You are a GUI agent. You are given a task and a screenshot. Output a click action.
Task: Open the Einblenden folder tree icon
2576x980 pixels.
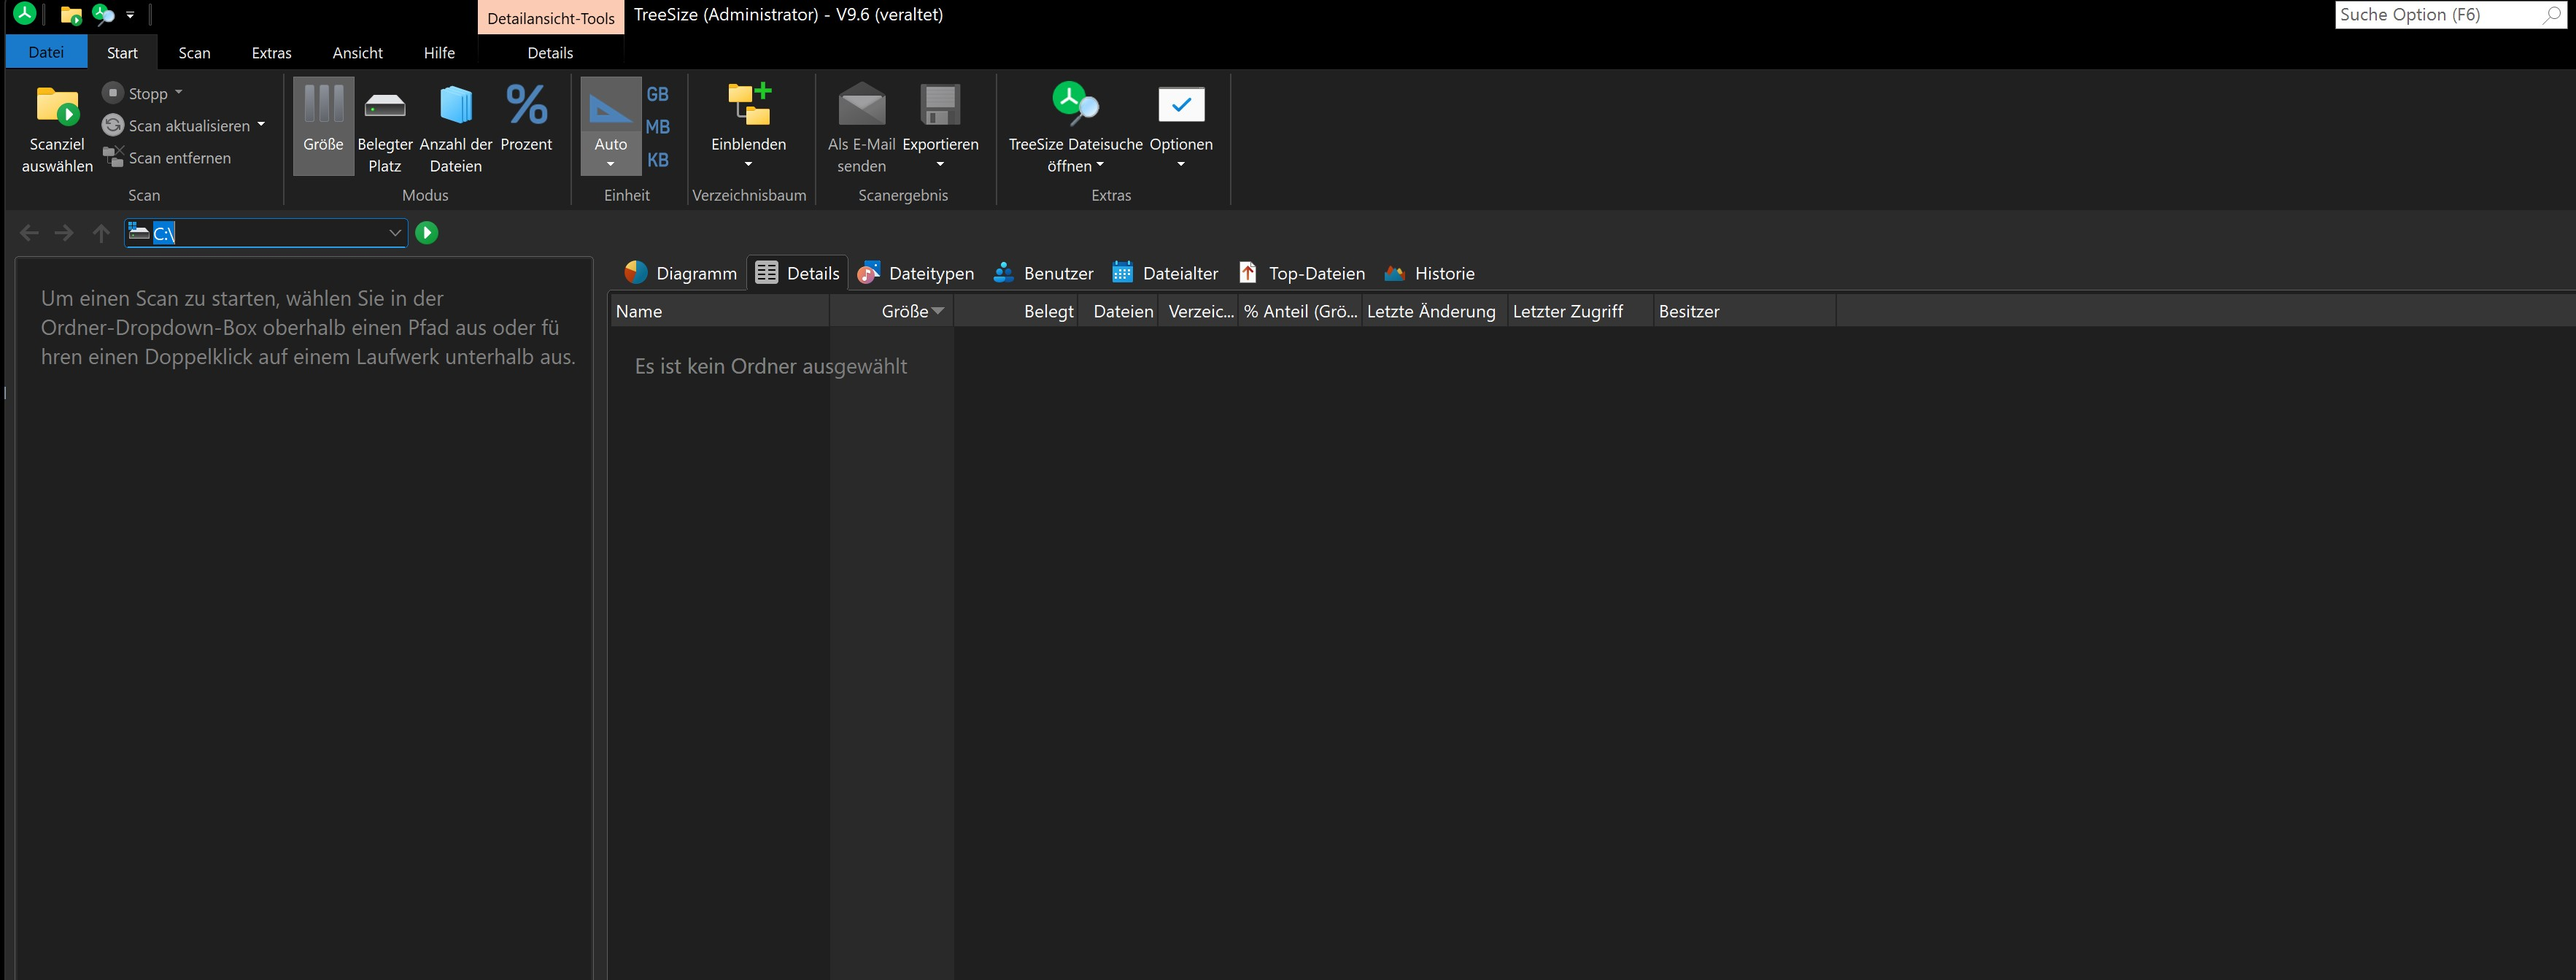coord(748,104)
